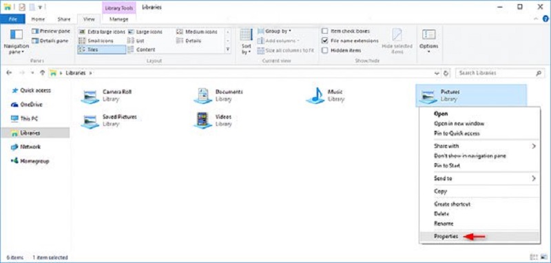
Task: Open folder Options
Action: (x=428, y=41)
